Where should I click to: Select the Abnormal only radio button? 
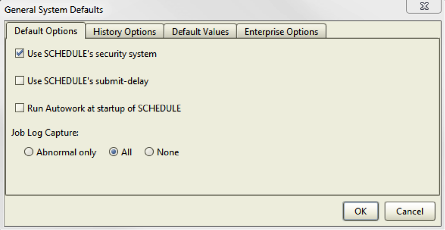(29, 152)
